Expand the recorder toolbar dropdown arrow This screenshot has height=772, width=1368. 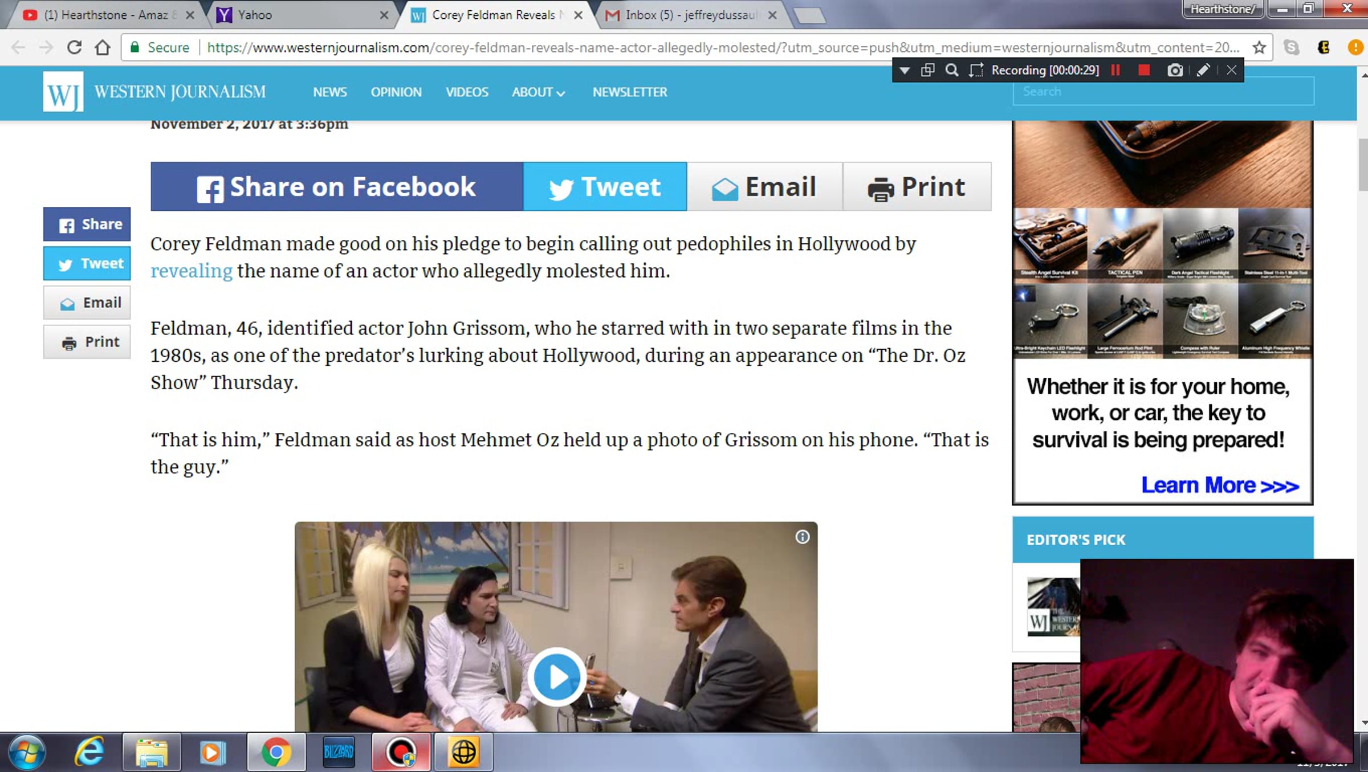[x=905, y=70]
